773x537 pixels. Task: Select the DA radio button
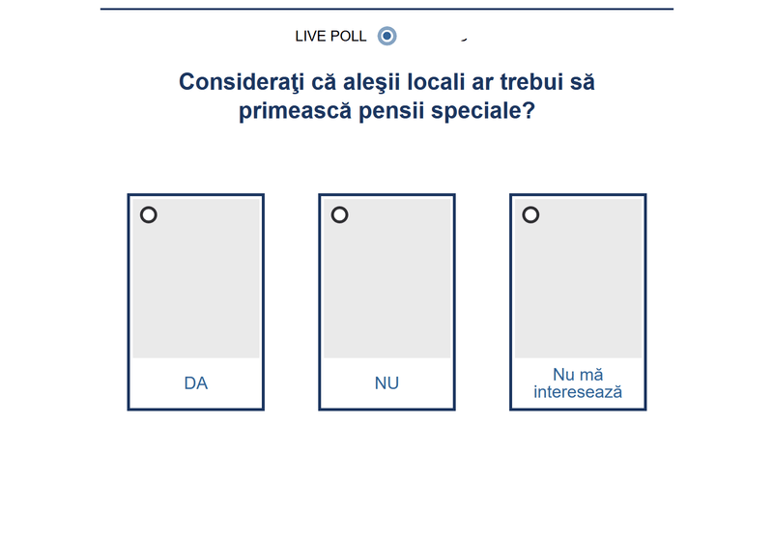[149, 214]
